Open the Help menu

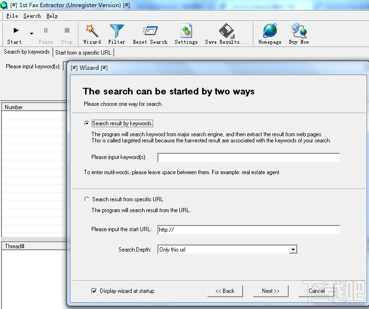pos(52,16)
